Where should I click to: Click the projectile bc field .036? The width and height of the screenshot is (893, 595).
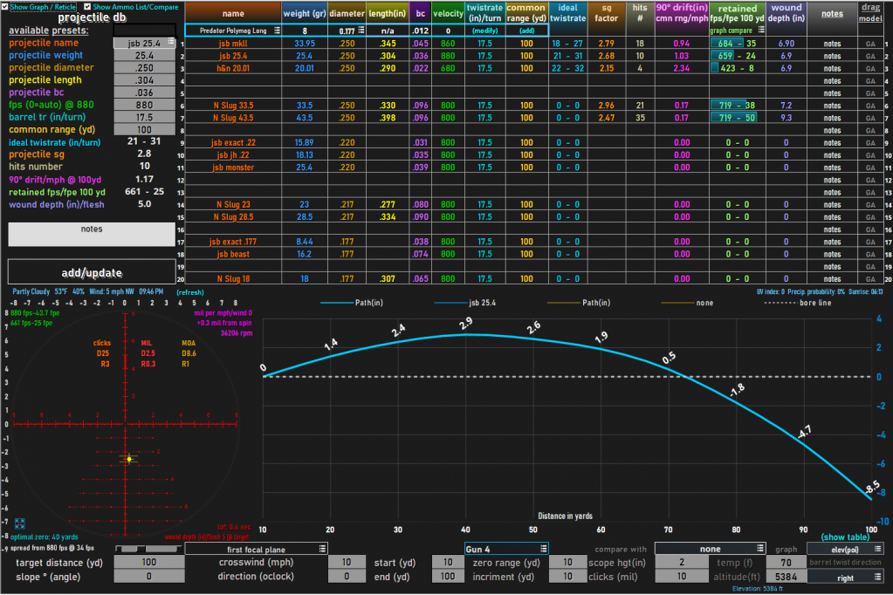pyautogui.click(x=144, y=92)
